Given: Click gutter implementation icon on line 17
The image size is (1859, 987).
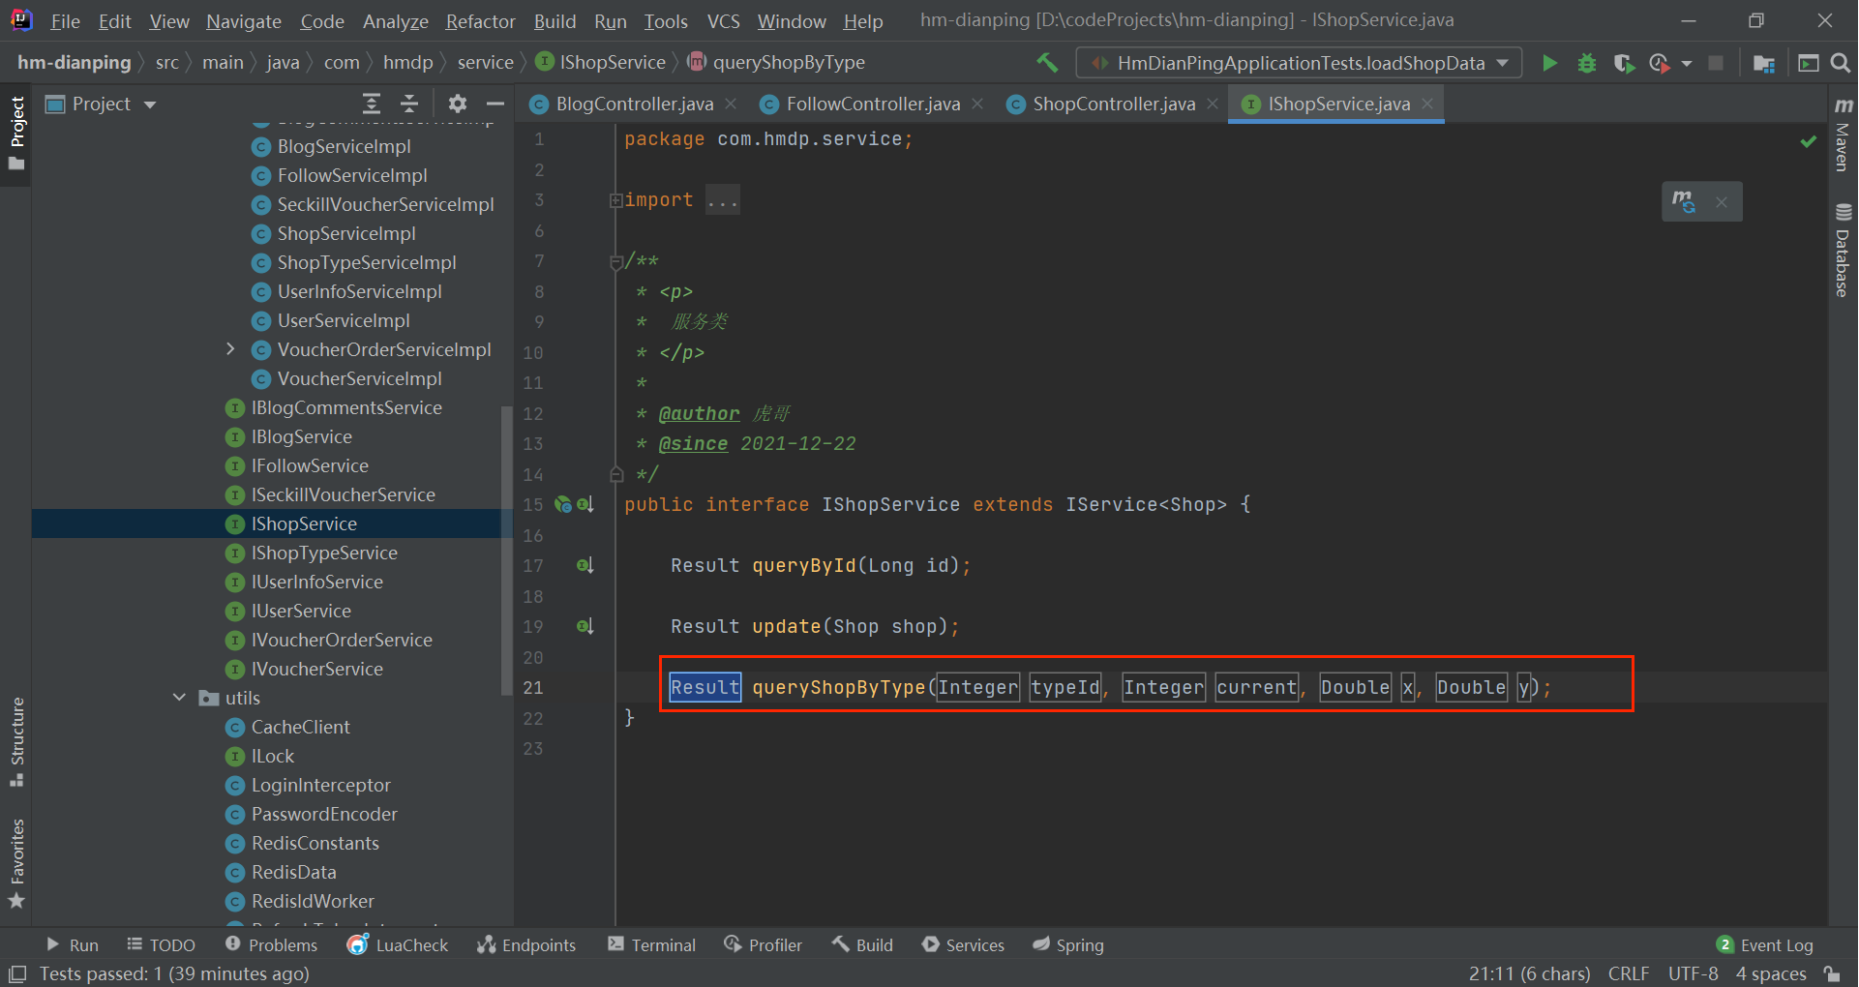Looking at the screenshot, I should (x=585, y=565).
